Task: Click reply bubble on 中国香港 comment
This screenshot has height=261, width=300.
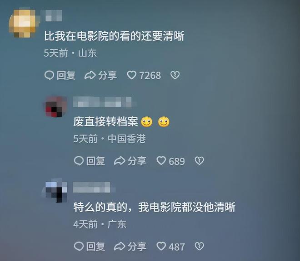Action: 79,161
